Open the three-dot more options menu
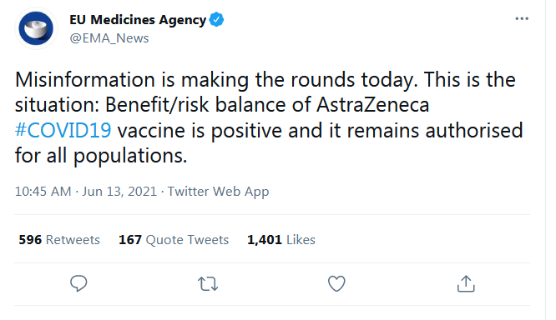556x320 pixels. (x=522, y=18)
